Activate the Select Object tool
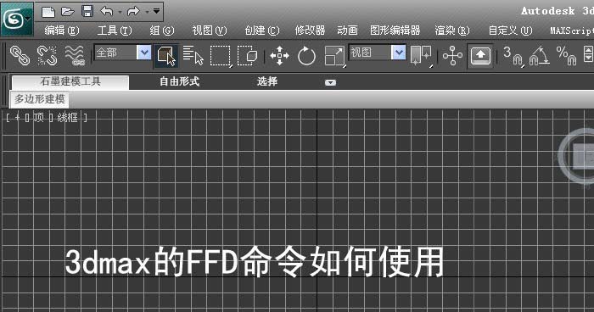 (x=166, y=56)
